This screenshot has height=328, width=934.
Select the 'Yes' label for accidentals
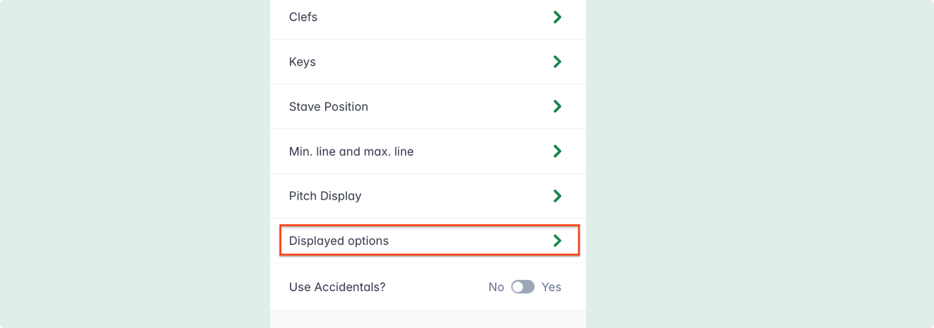[x=551, y=287]
